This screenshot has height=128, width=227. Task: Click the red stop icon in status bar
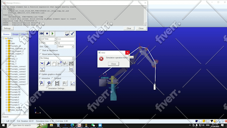coord(226,121)
